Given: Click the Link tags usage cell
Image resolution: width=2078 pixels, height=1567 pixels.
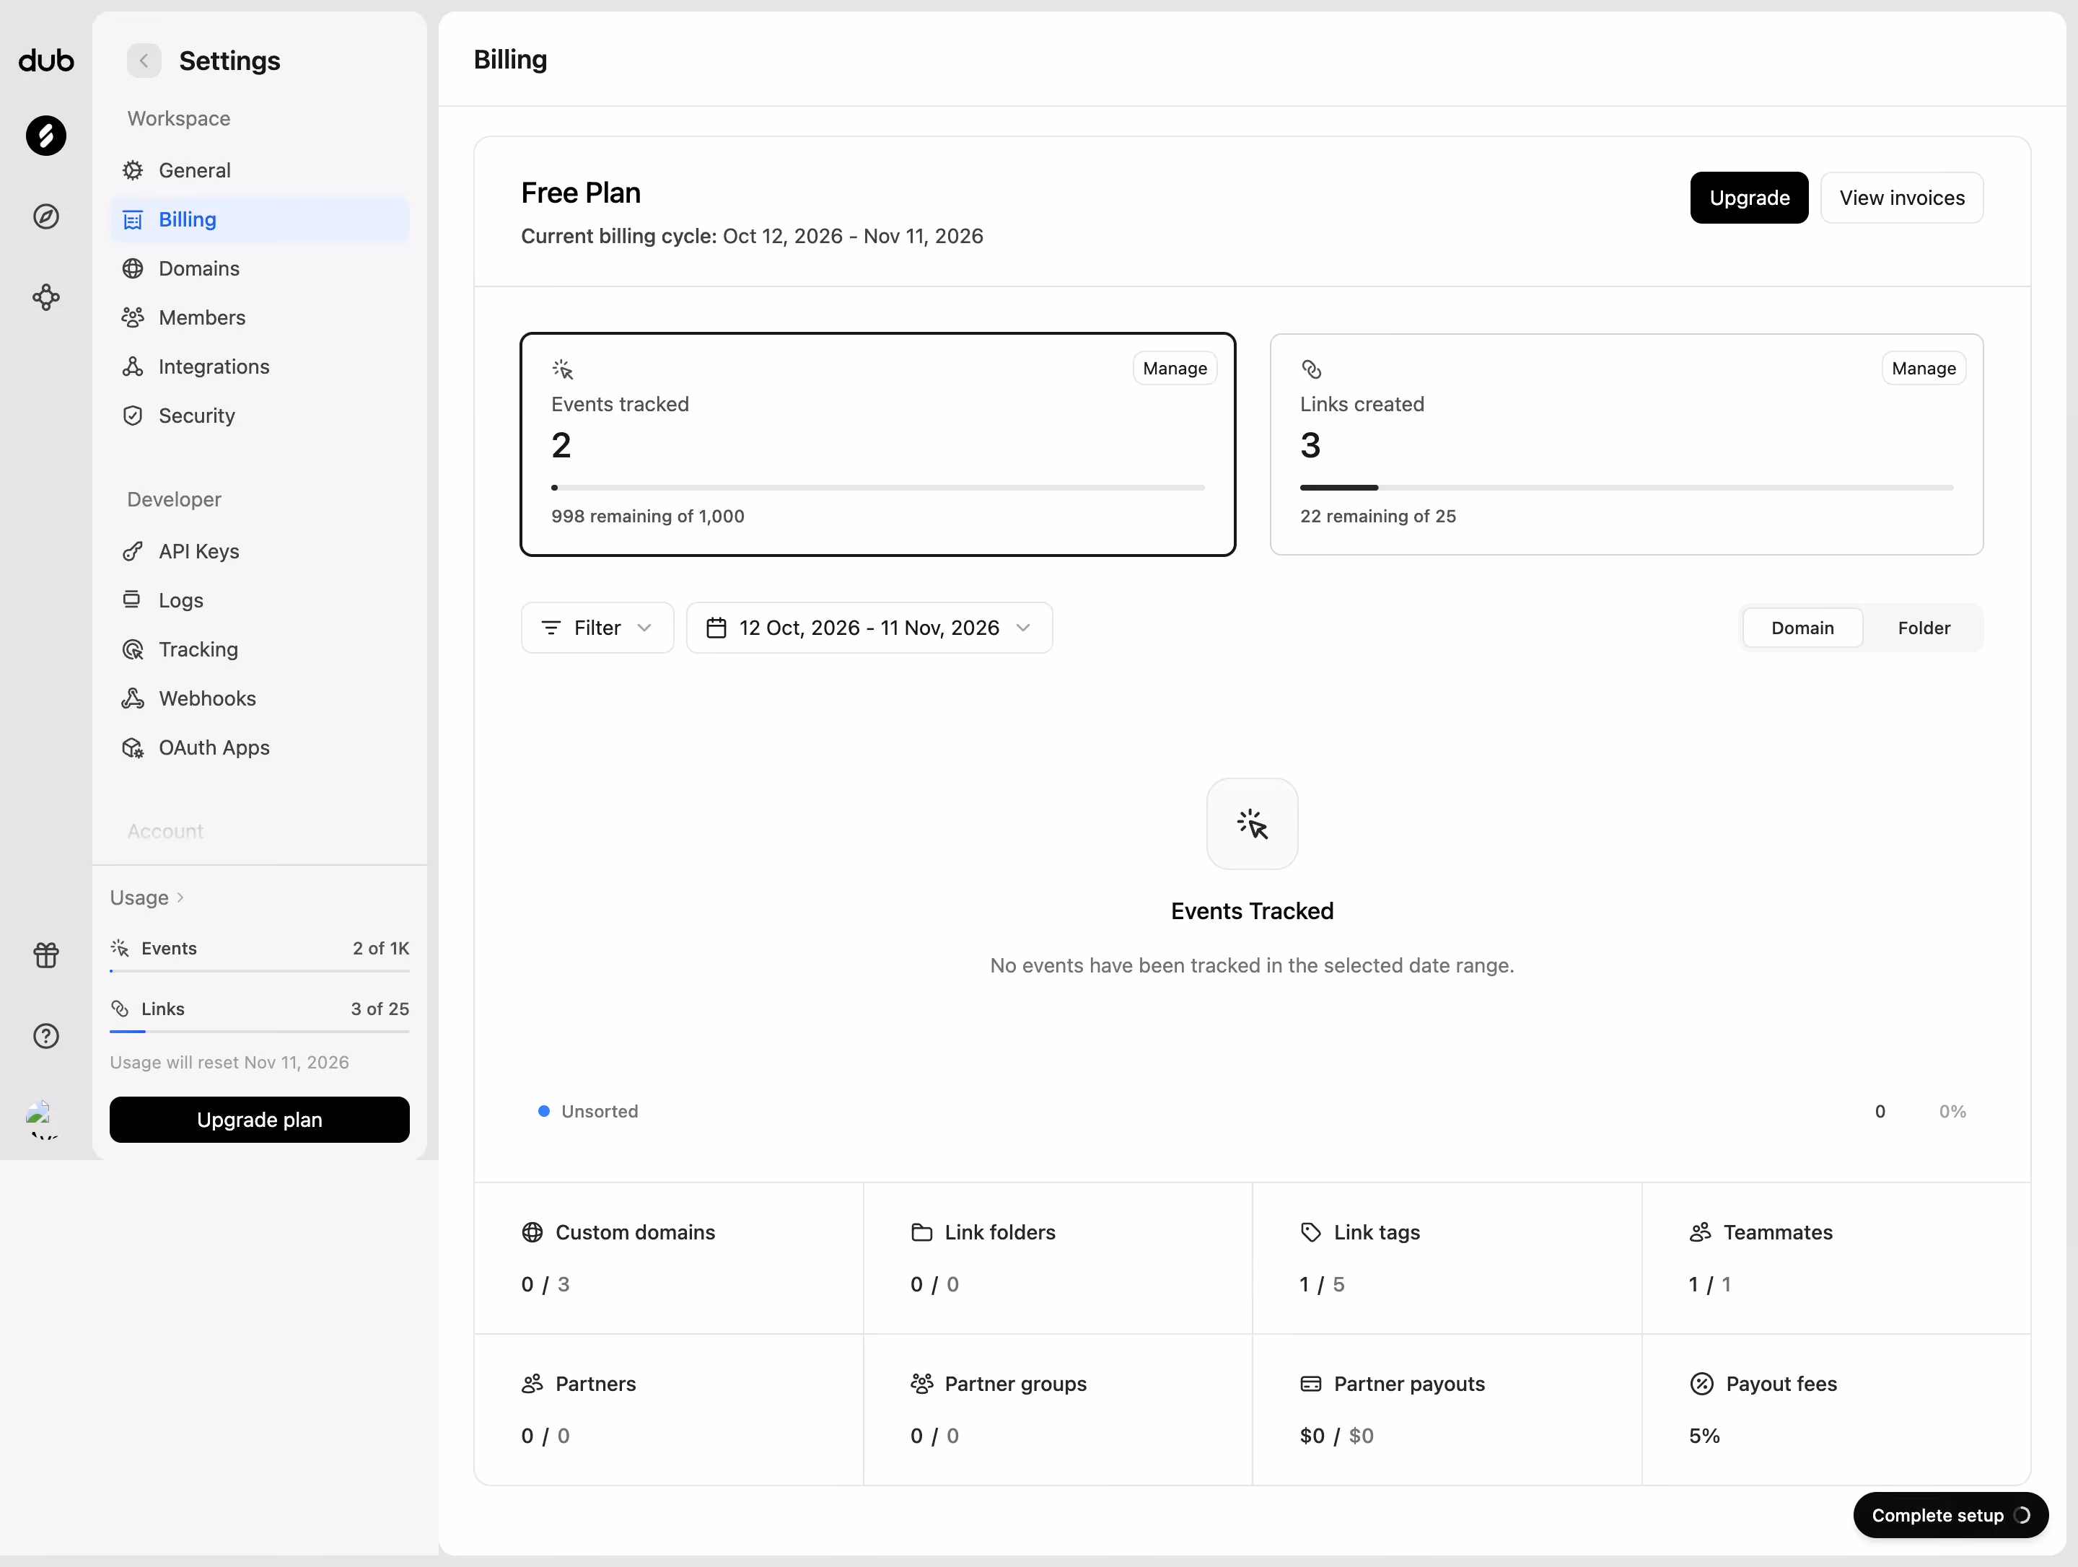Looking at the screenshot, I should pyautogui.click(x=1447, y=1258).
